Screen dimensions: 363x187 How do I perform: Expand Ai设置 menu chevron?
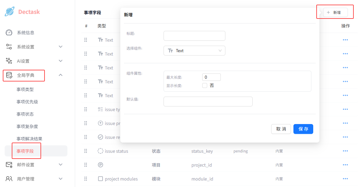pos(60,61)
